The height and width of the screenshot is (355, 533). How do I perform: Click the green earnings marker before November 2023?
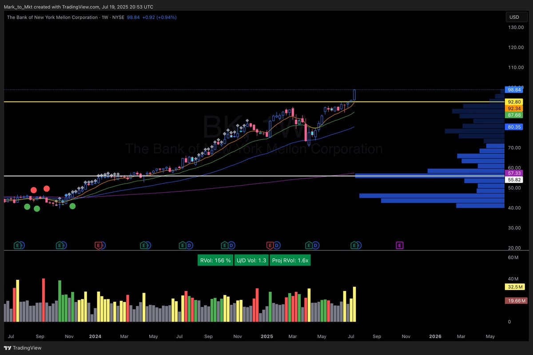coord(60,245)
